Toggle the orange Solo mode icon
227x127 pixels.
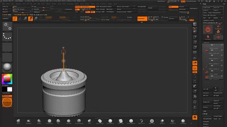click(x=195, y=117)
